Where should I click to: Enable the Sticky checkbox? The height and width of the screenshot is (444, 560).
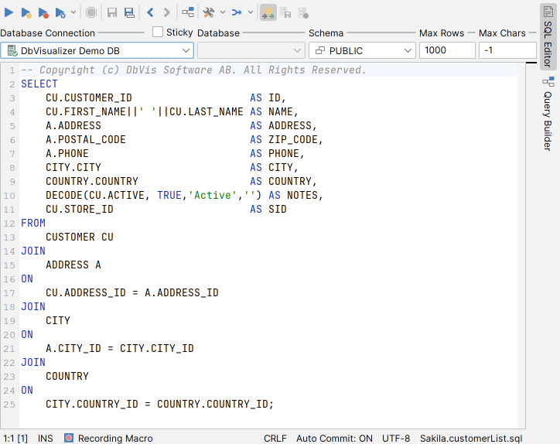[158, 32]
